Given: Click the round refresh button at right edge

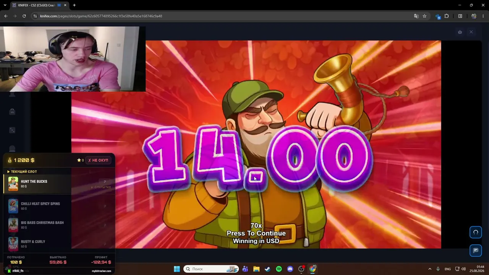Looking at the screenshot, I should tap(476, 232).
